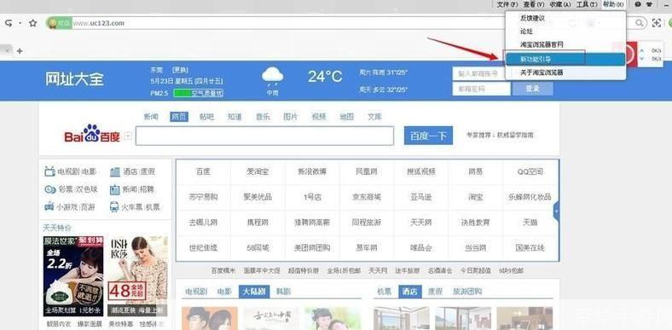
Task: Open the 苏宁易购 site link
Action: [203, 197]
